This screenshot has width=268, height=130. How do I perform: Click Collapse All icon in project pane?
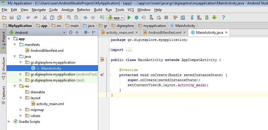pos(77,32)
